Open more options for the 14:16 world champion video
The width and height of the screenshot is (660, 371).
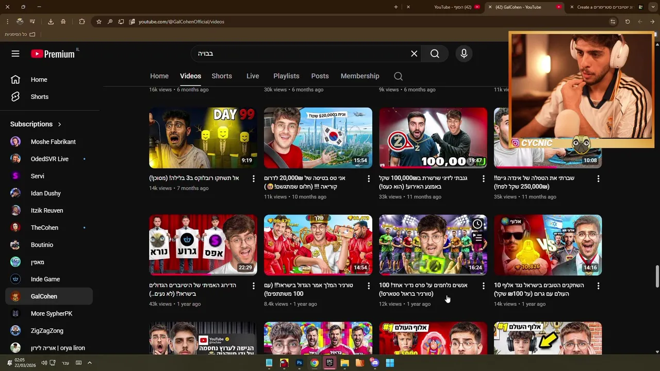[598, 285]
